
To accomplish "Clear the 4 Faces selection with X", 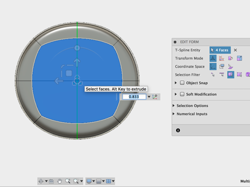I will point(235,50).
